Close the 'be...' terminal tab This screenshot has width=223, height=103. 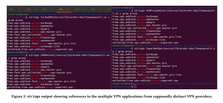click(x=19, y=9)
